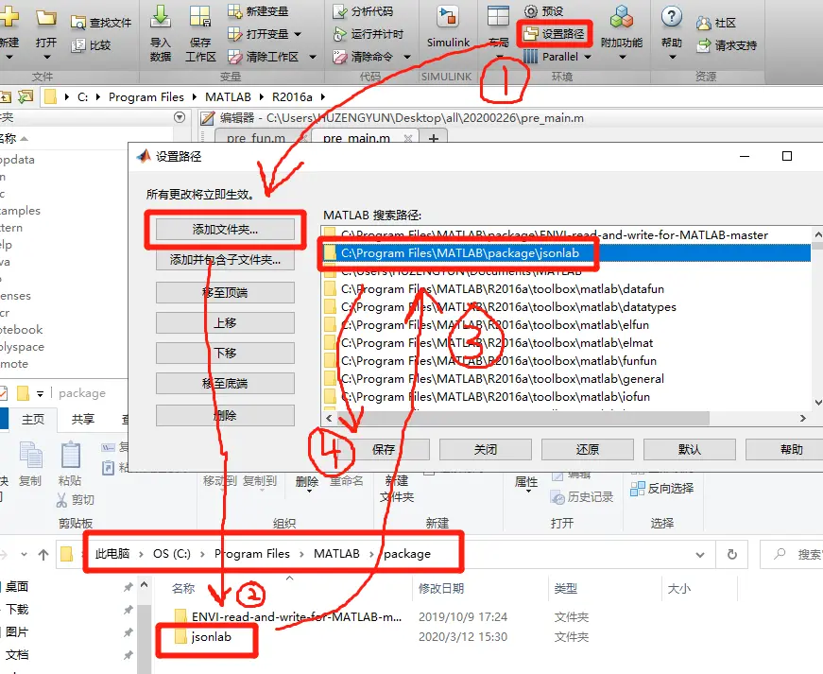
Task: Expand the 附加功能 add-ons dropdown
Action: click(x=622, y=57)
